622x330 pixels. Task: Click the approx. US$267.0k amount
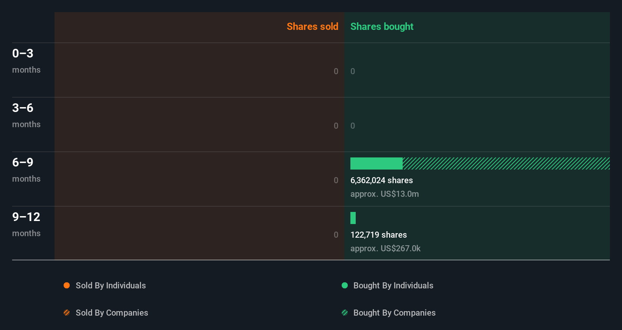pos(385,249)
